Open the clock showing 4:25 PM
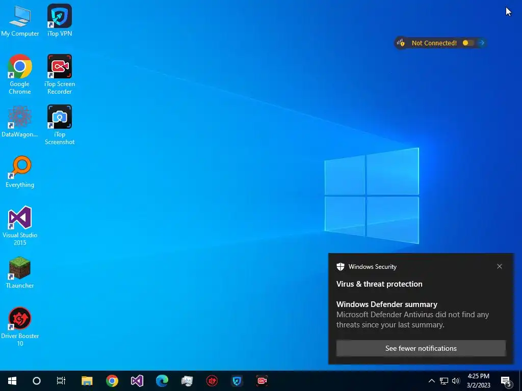 pyautogui.click(x=478, y=381)
